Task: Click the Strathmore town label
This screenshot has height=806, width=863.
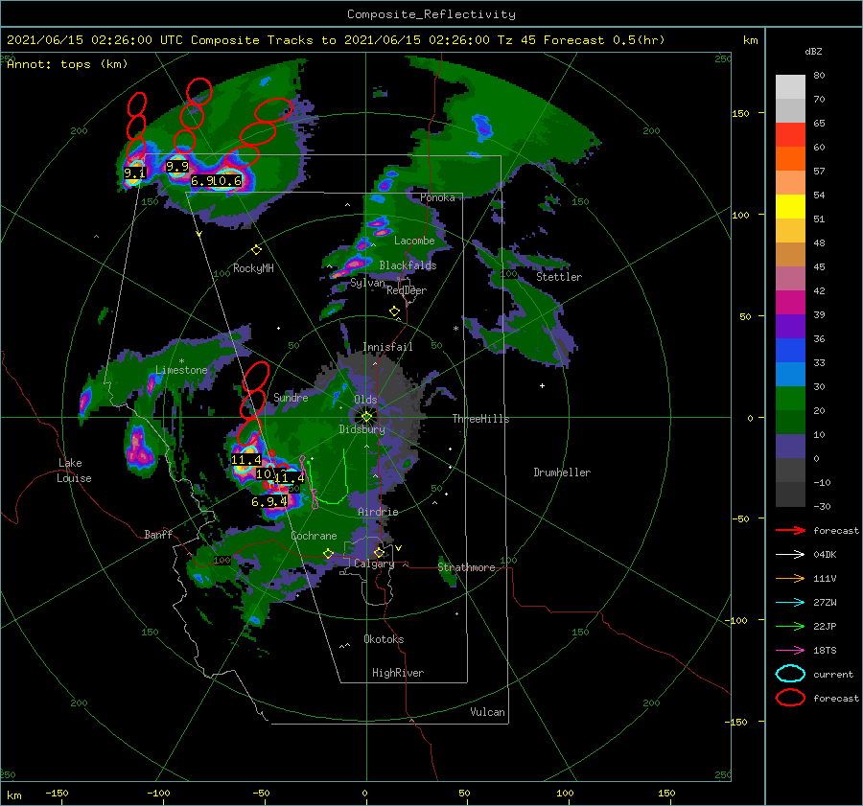Action: (x=466, y=567)
